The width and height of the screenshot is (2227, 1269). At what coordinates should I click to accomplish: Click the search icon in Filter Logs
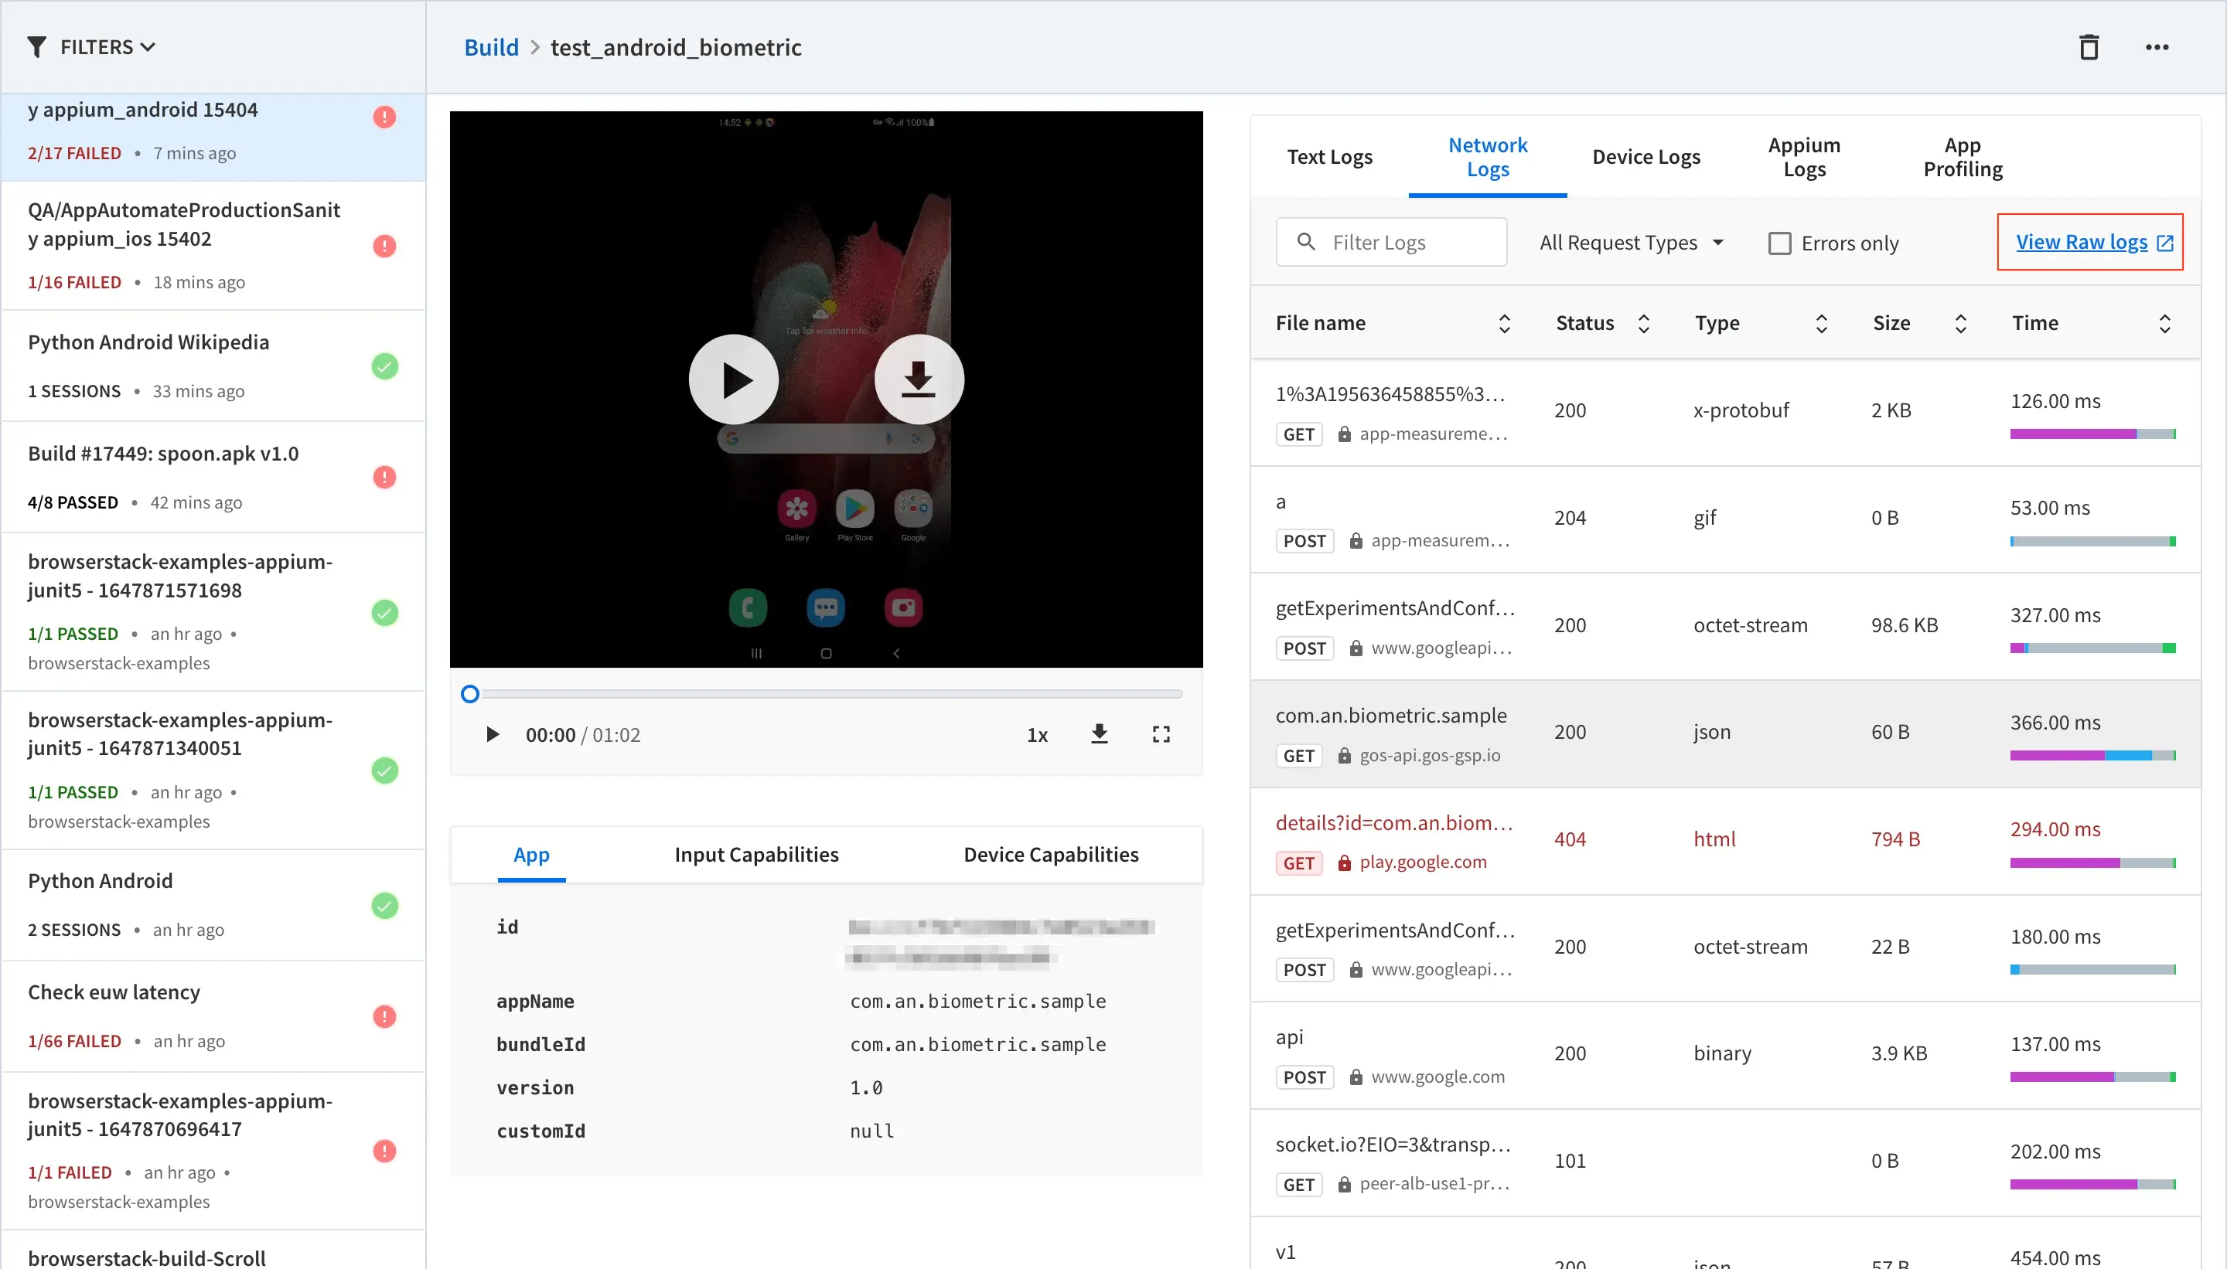tap(1306, 243)
